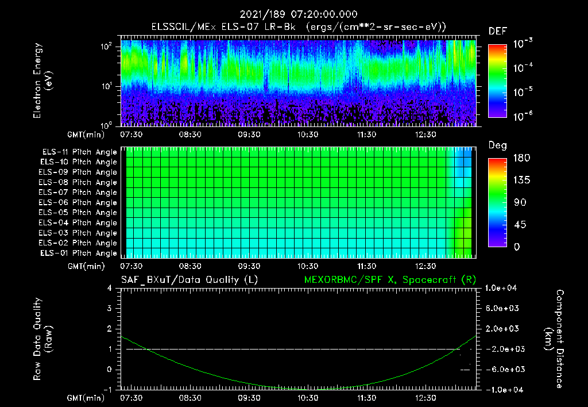This screenshot has height=407, width=588.
Task: Click the "ELSSCIL/MEx ELS-07 LR-Bk" plot title
Action: click(x=223, y=27)
